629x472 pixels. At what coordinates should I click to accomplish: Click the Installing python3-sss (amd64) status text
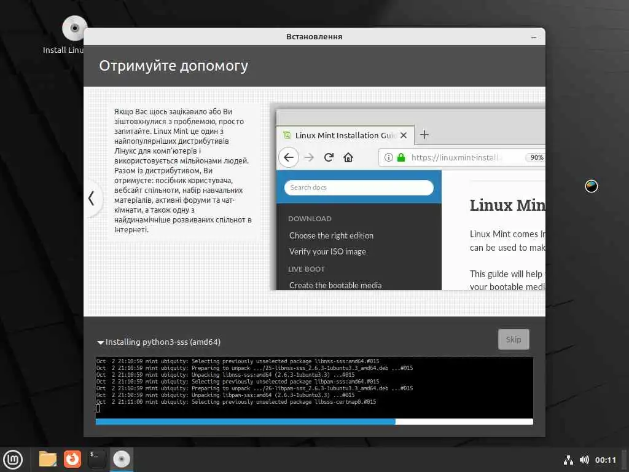point(163,342)
